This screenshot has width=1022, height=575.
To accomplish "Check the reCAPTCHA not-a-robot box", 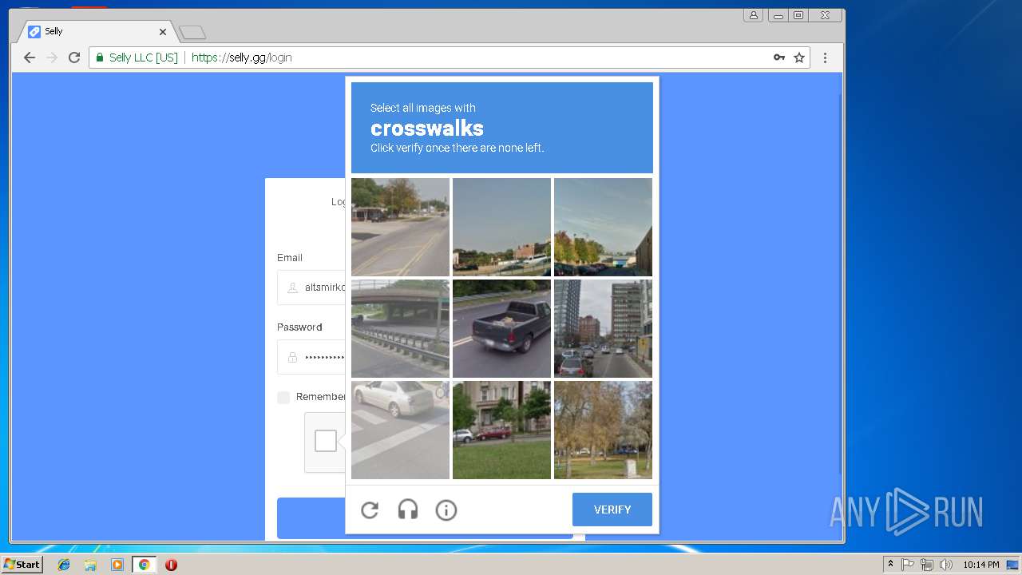I will click(x=326, y=441).
